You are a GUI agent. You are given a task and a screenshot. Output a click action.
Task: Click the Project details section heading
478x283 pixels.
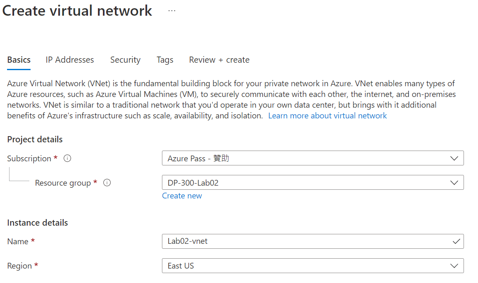click(x=35, y=139)
